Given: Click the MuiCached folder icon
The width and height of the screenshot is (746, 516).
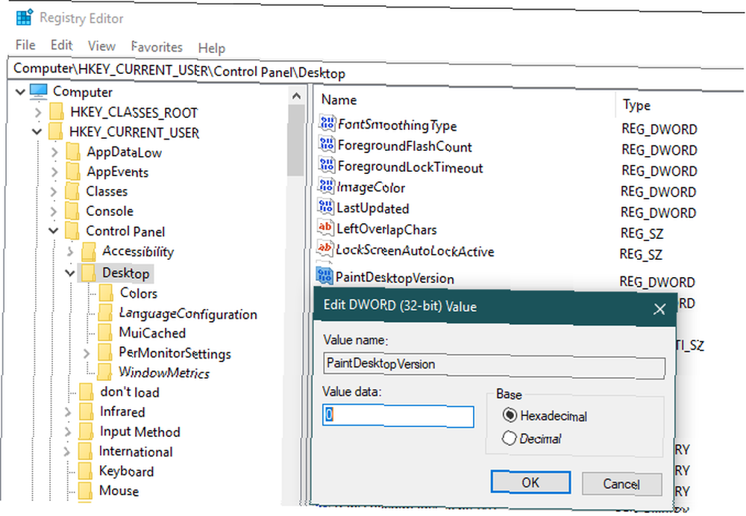Looking at the screenshot, I should [x=105, y=332].
